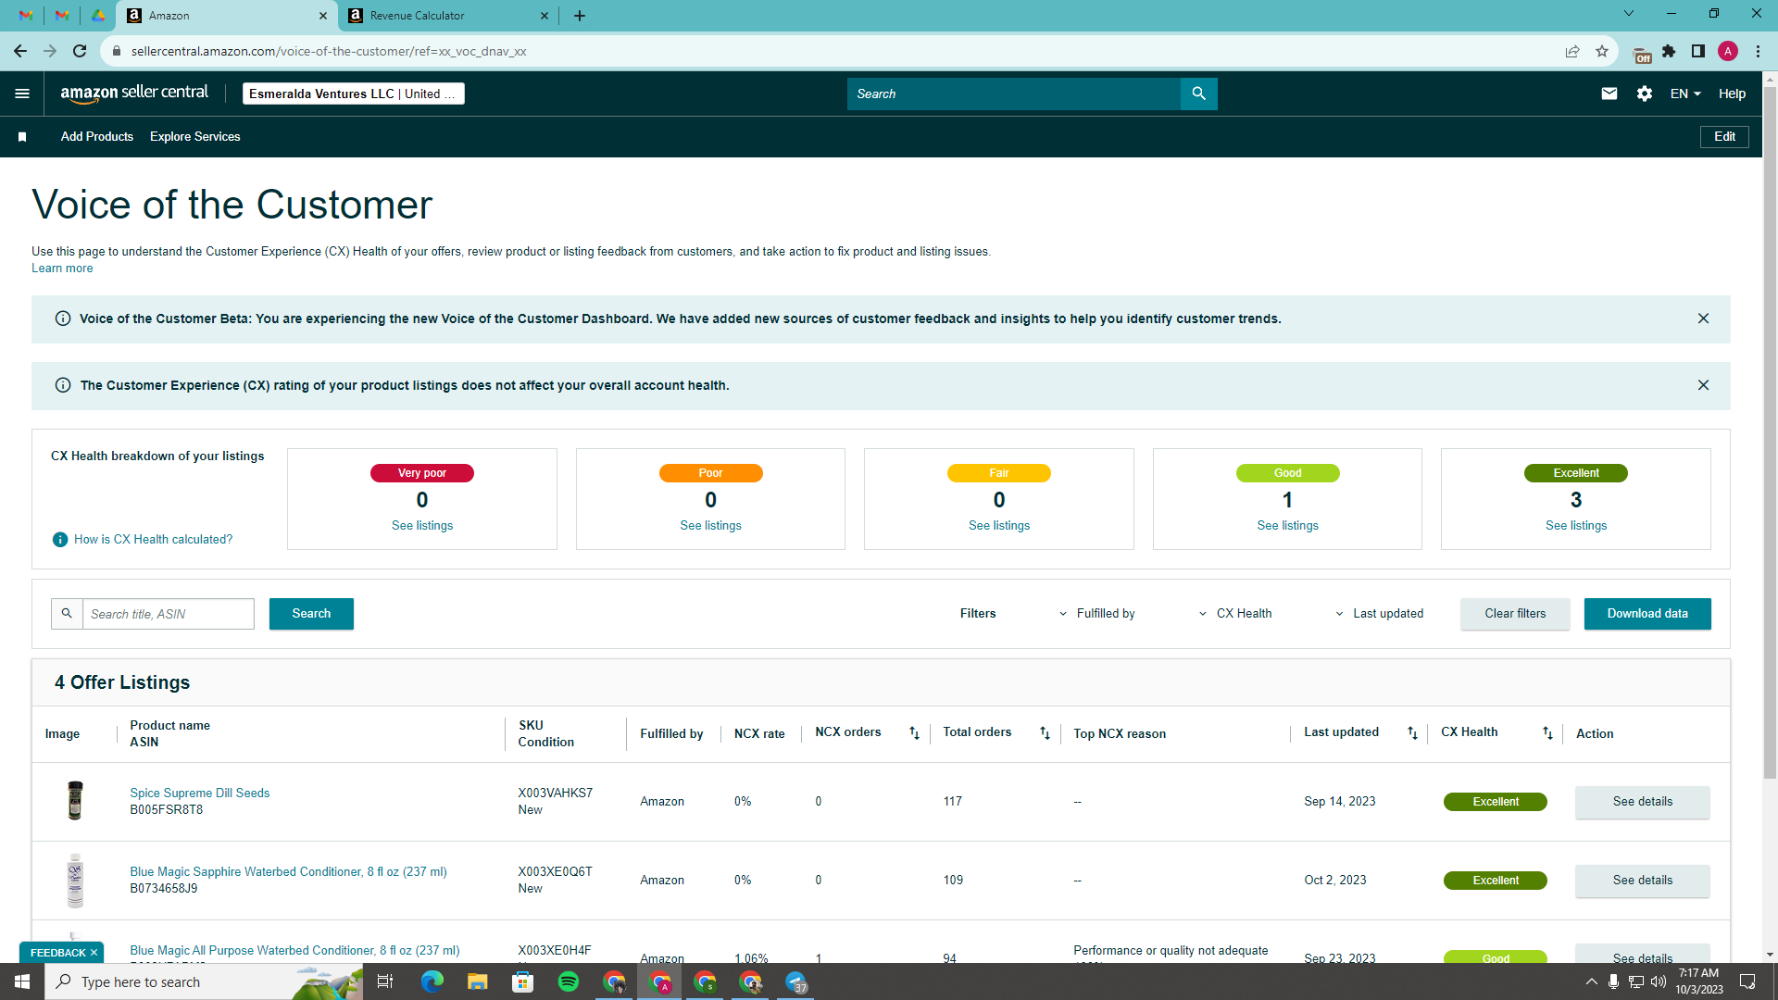Viewport: 1778px width, 1000px height.
Task: Click the Download data button
Action: click(1647, 614)
